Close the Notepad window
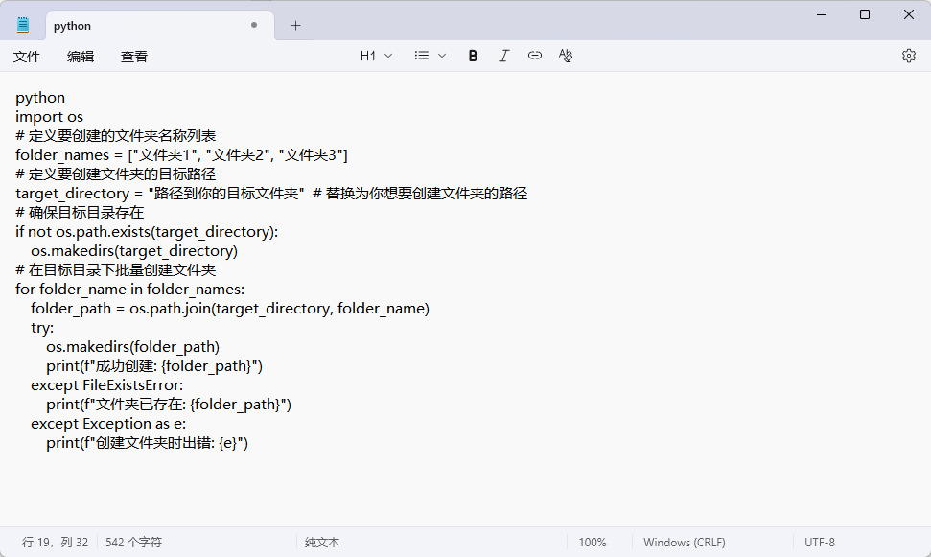 (908, 14)
